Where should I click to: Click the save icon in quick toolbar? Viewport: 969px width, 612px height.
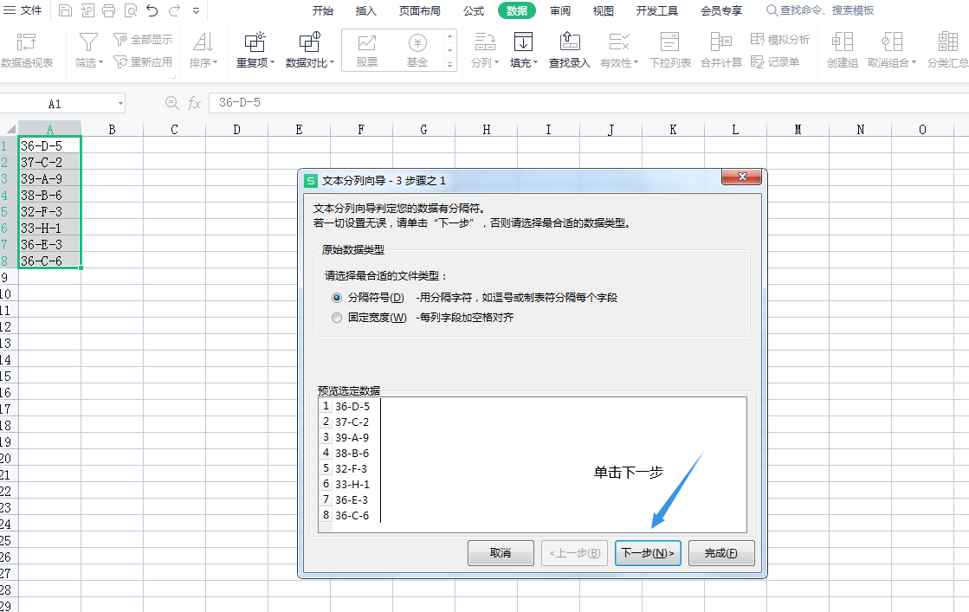(x=65, y=10)
